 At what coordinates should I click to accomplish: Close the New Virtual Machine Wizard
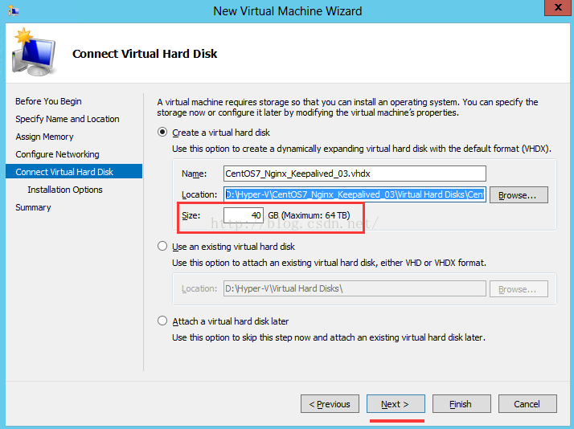tap(558, 7)
